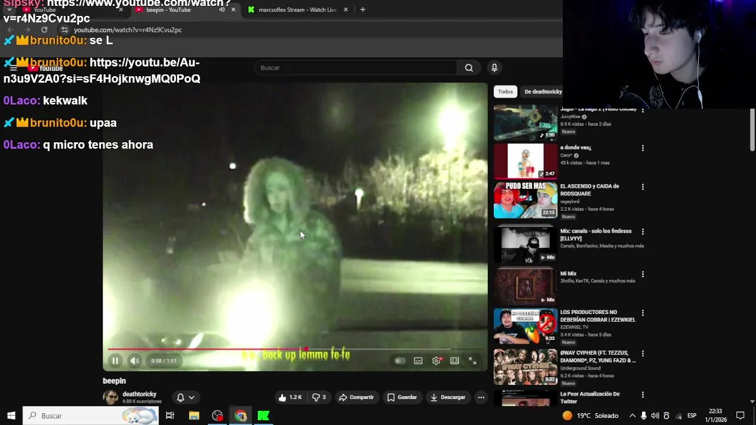The image size is (756, 425).
Task: Open options menu for a donde vas¿
Action: [643, 148]
